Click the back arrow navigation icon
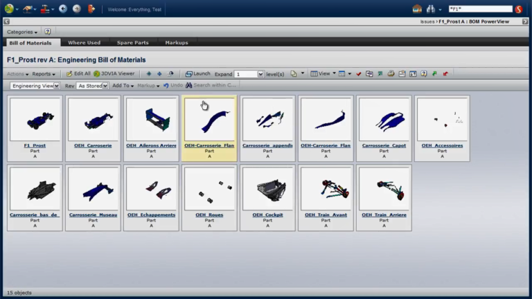 pyautogui.click(x=63, y=9)
